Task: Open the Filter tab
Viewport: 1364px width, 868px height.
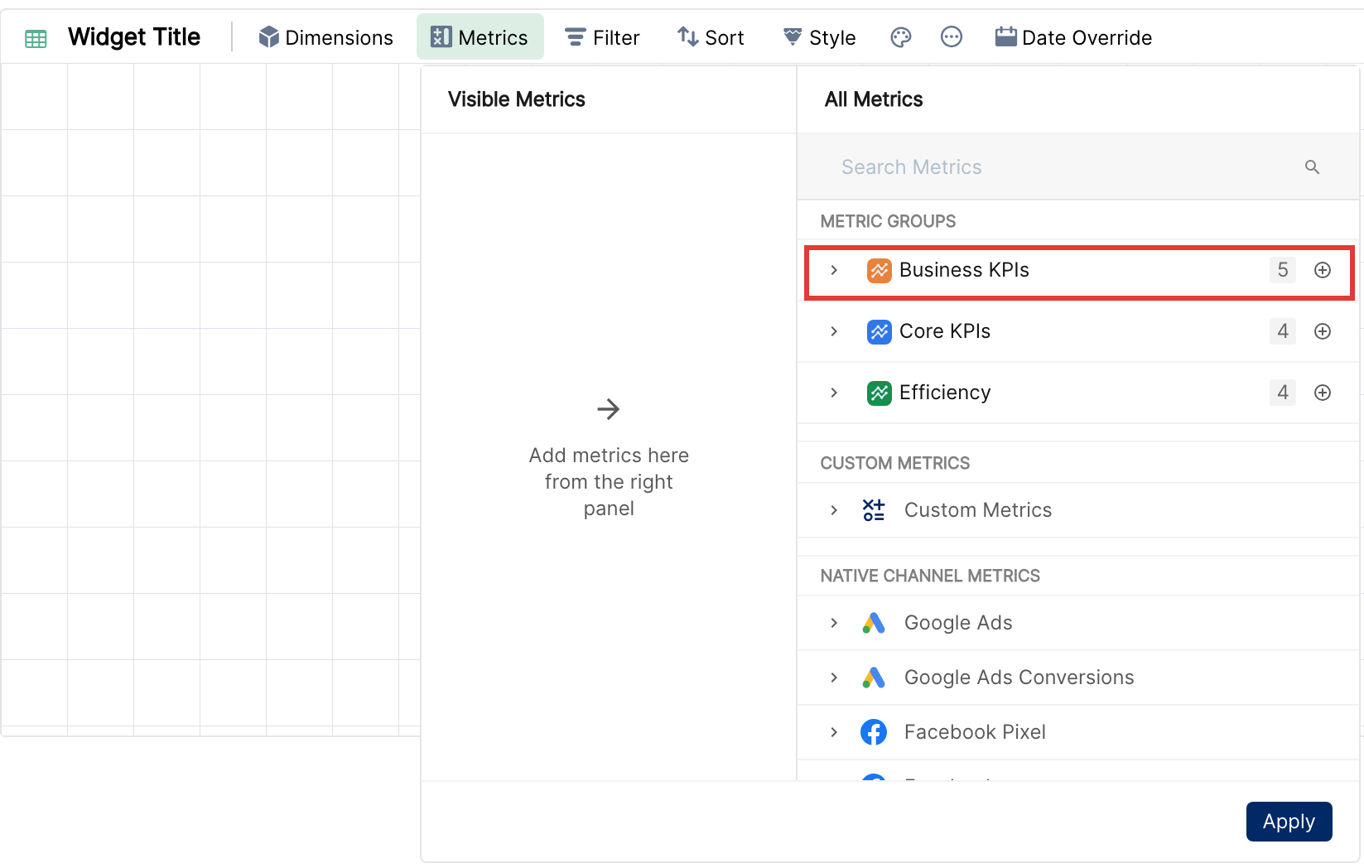Action: (602, 37)
